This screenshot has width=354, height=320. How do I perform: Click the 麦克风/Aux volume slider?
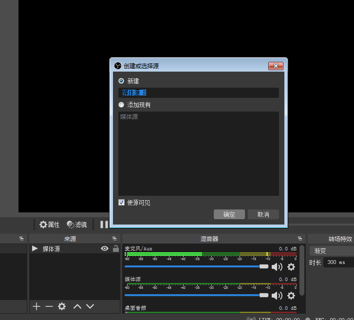click(x=195, y=266)
